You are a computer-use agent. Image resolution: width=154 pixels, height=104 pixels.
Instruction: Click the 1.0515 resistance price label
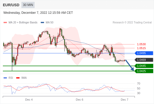pos(141,48)
